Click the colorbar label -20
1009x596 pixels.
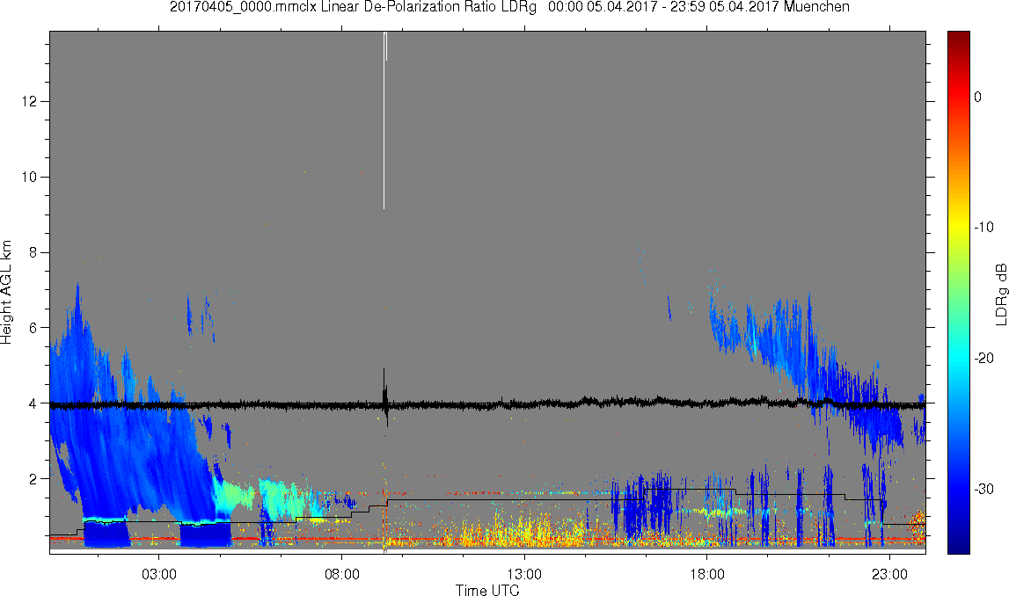(x=983, y=358)
